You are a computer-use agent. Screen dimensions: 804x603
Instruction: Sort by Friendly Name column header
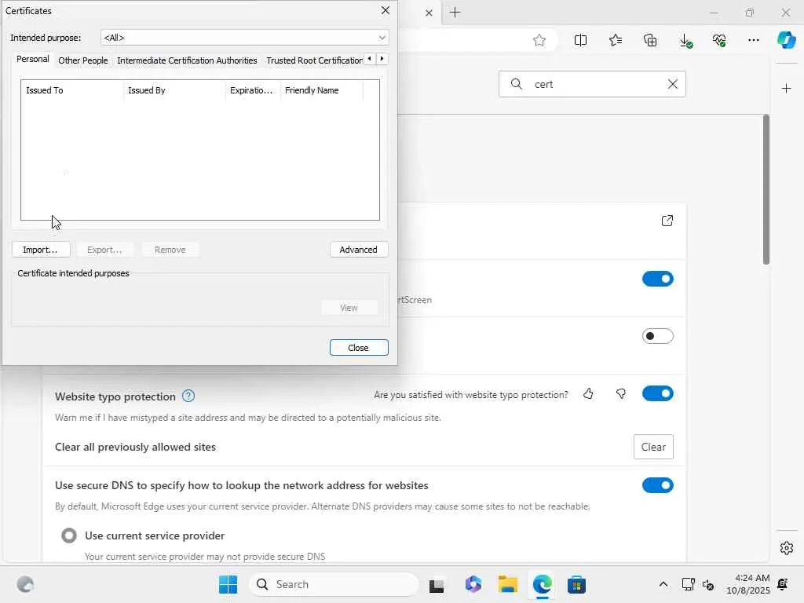tap(321, 90)
